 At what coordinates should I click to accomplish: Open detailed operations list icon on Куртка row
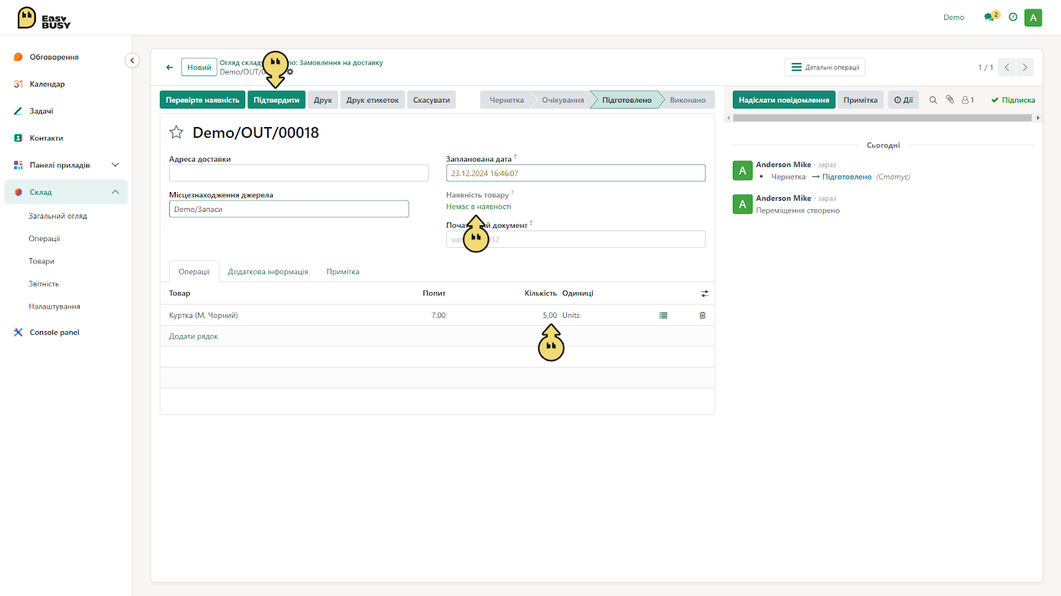[x=663, y=315]
